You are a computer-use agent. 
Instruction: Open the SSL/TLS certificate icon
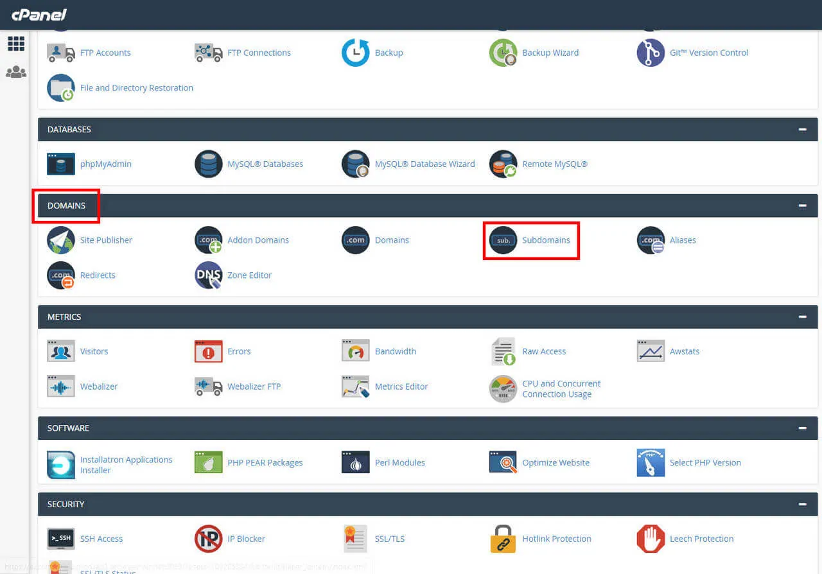pos(355,539)
